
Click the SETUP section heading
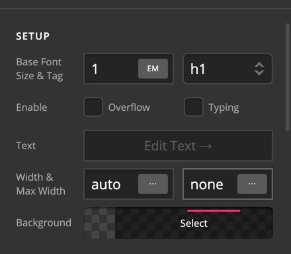[33, 36]
